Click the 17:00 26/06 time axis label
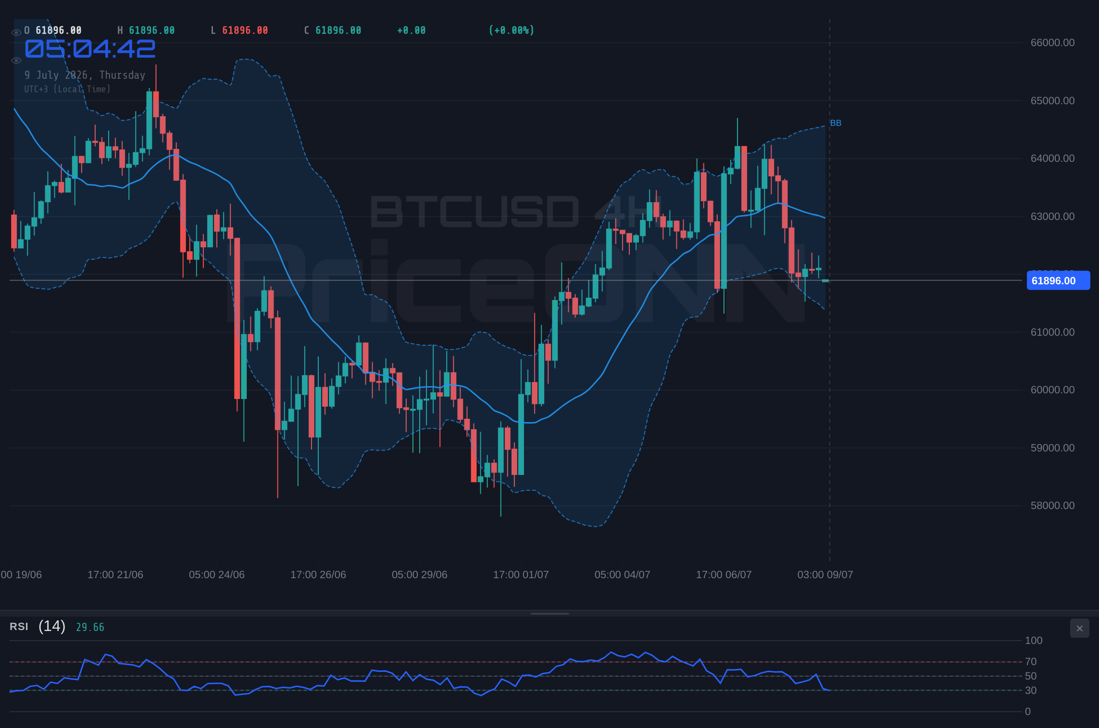 [318, 575]
